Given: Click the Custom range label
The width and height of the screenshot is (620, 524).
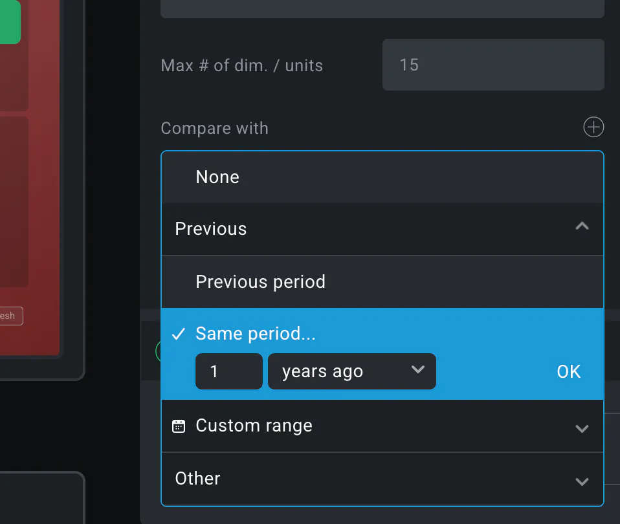Looking at the screenshot, I should pos(254,426).
